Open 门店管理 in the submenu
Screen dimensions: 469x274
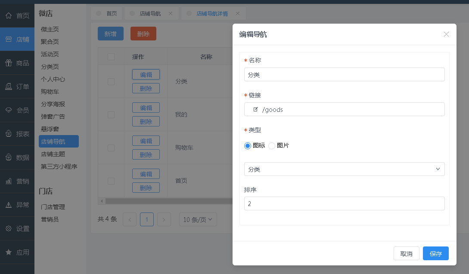[53, 207]
